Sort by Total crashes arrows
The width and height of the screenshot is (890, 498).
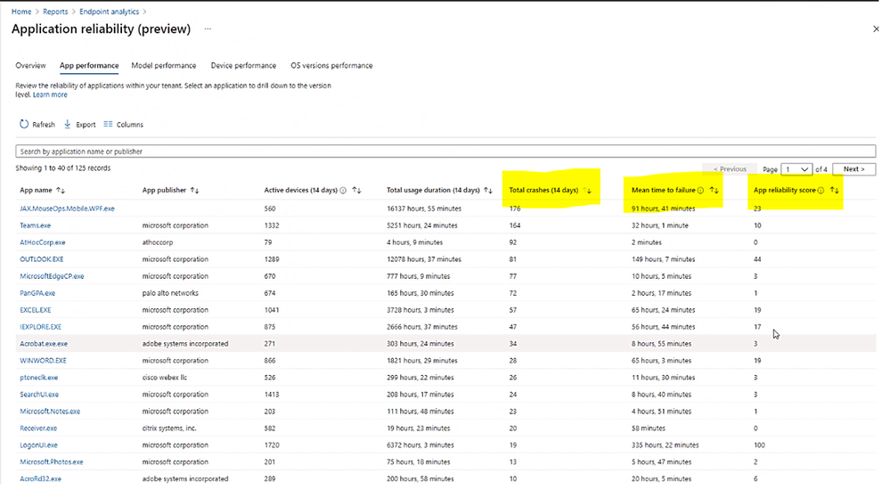pyautogui.click(x=587, y=191)
